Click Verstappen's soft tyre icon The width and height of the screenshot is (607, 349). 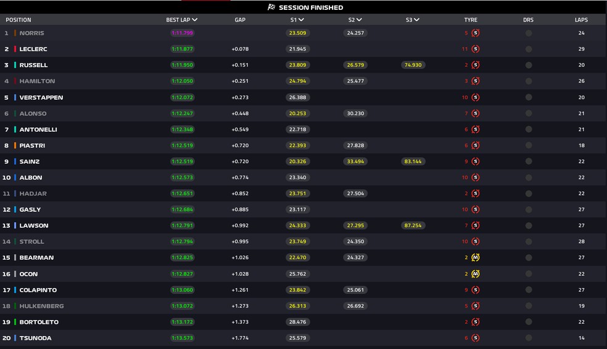tap(476, 97)
